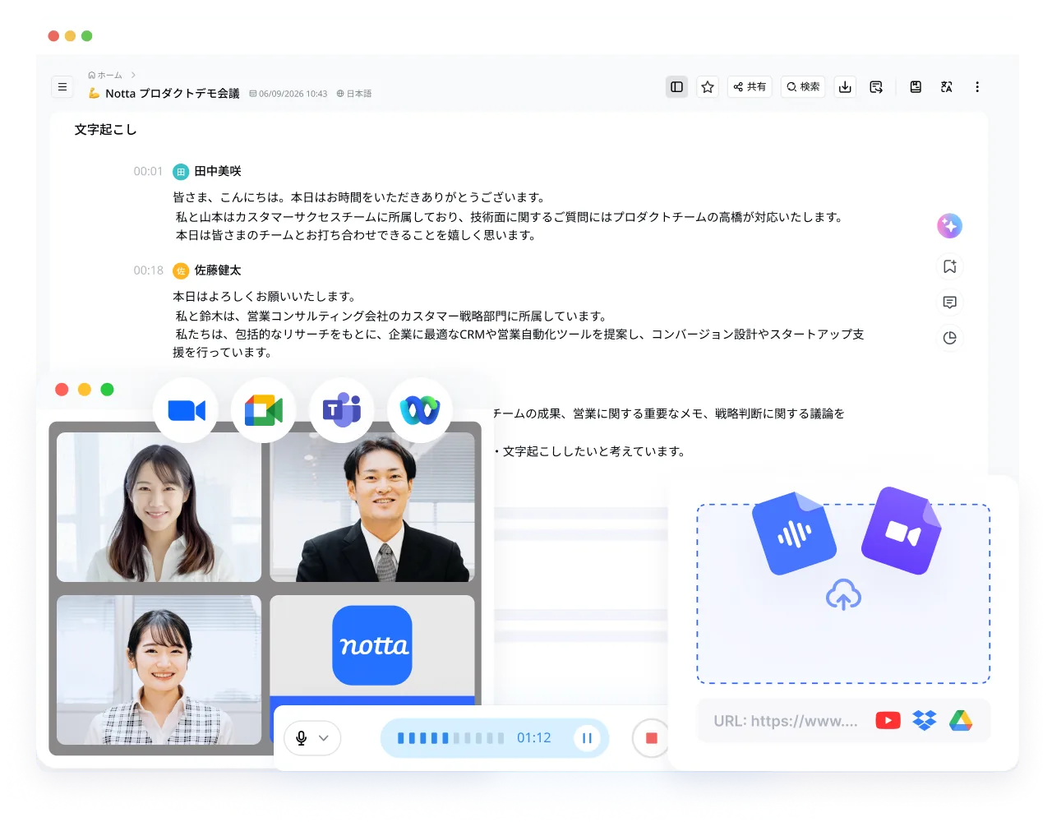
Task: Click the audio file upload icon
Action: [x=794, y=533]
